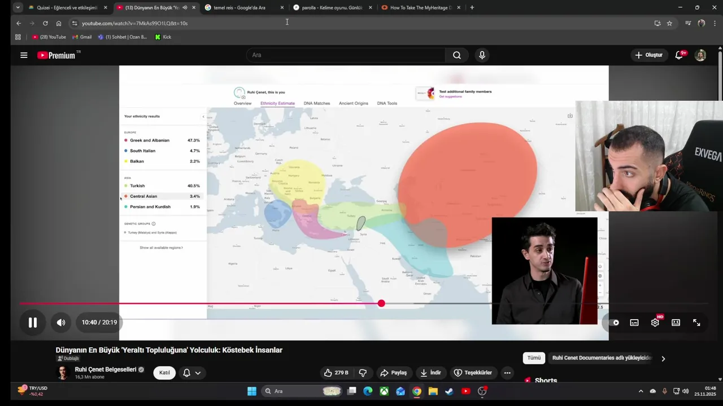Click the Katıl join button
The width and height of the screenshot is (723, 406).
click(x=164, y=373)
